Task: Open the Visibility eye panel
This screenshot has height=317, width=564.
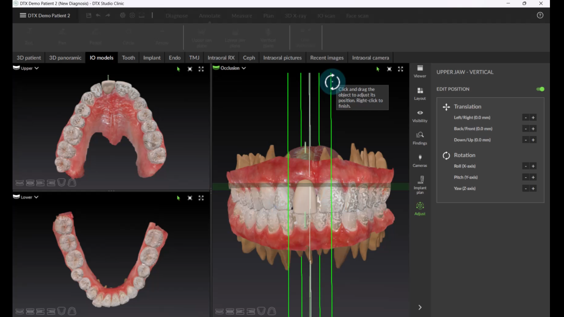Action: [420, 116]
